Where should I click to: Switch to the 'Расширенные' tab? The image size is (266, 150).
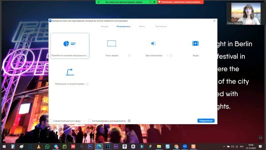coord(123,26)
